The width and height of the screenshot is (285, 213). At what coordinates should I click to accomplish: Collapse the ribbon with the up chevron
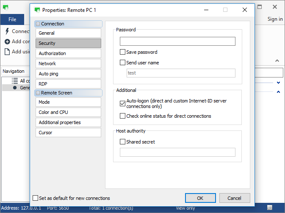[278, 61]
